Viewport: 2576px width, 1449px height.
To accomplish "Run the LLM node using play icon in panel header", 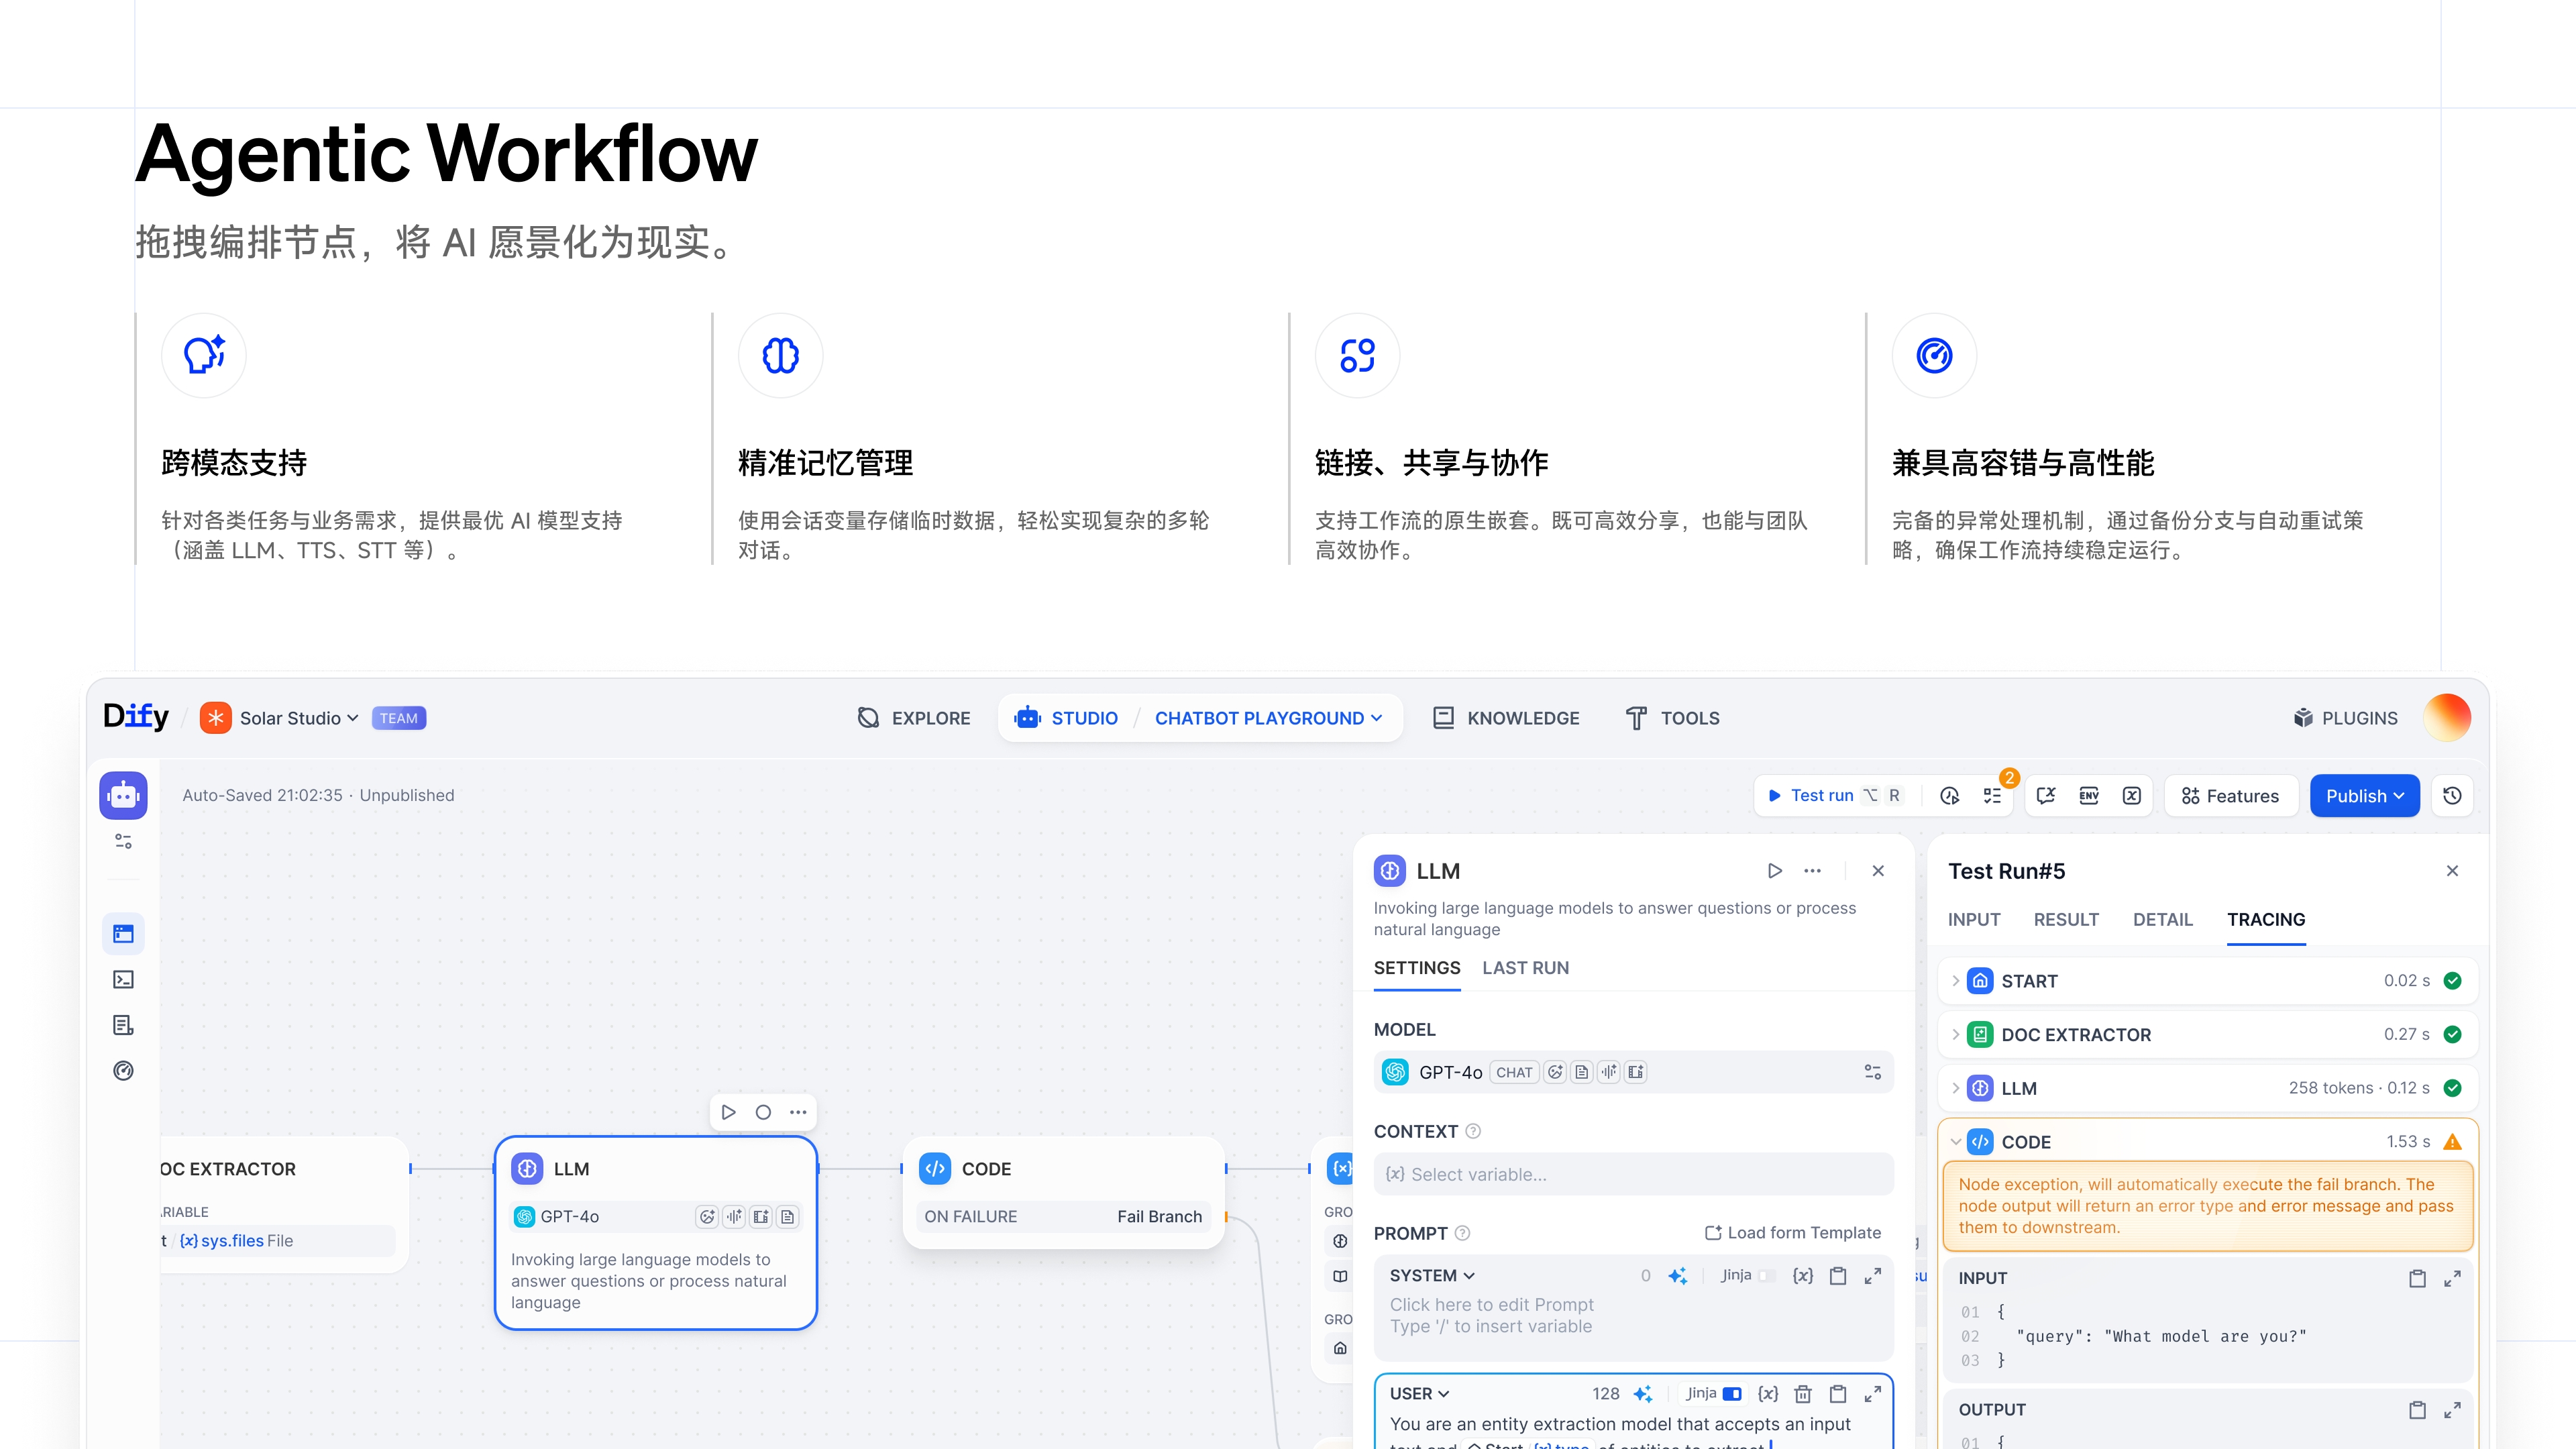I will (x=1774, y=870).
